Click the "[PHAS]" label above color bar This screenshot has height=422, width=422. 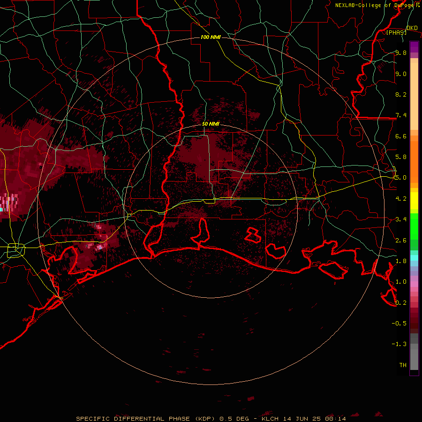coord(396,32)
